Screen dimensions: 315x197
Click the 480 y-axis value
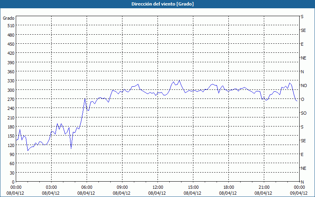point(11,35)
